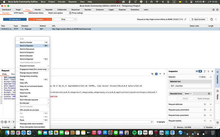Open editor search settings gear icon
This screenshot has height=137, width=220.
(5, 122)
